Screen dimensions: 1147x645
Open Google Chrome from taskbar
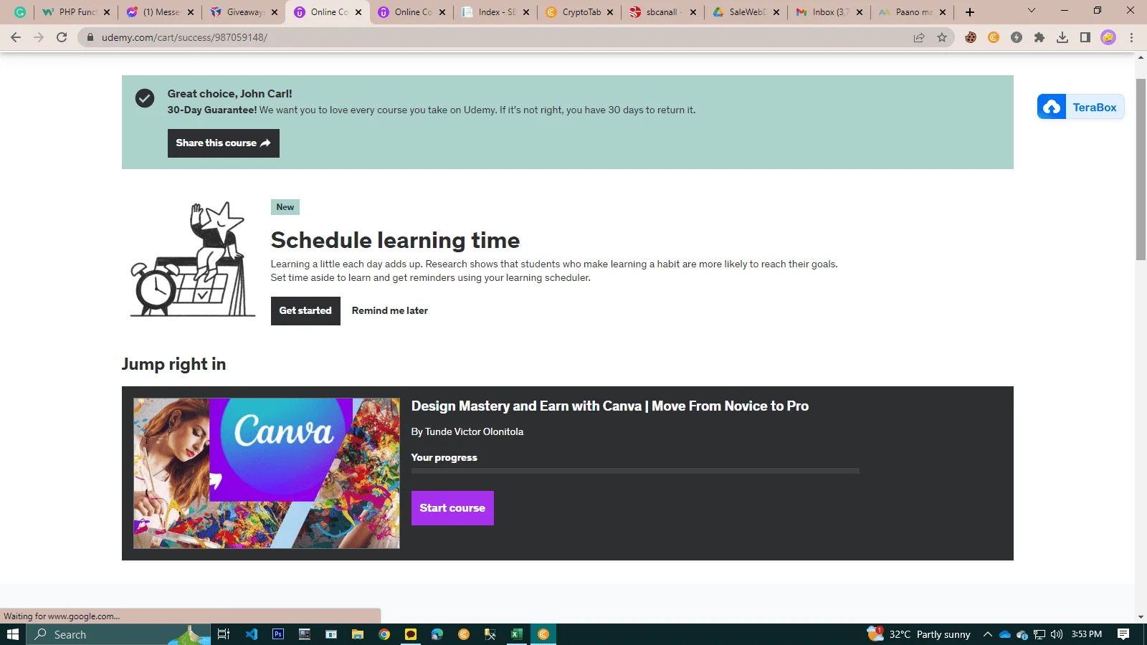pos(384,634)
